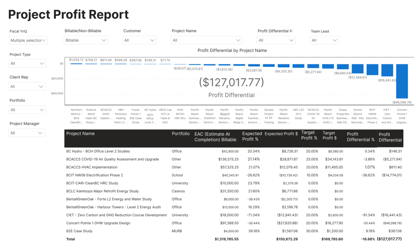Click the Profit Differential by Project Name chart title
The image size is (420, 246).
(x=232, y=50)
